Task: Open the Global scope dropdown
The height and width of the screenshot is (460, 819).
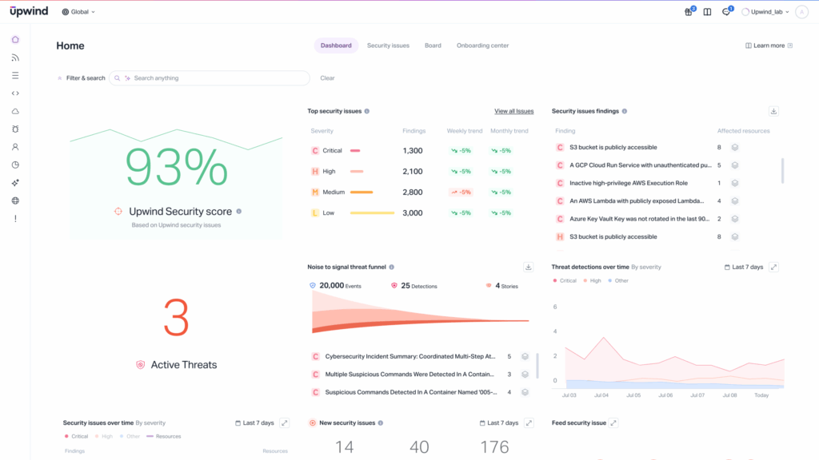Action: [78, 12]
